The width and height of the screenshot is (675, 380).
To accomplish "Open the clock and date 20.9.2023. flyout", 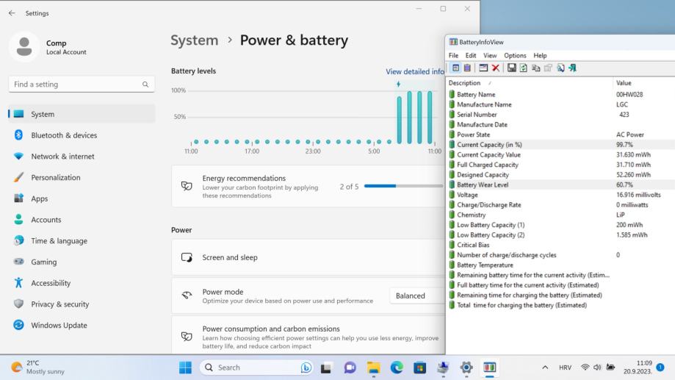I will (638, 367).
